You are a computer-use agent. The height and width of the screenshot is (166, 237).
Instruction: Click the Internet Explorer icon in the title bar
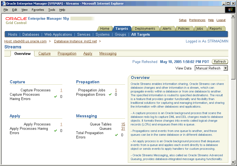(3, 3)
